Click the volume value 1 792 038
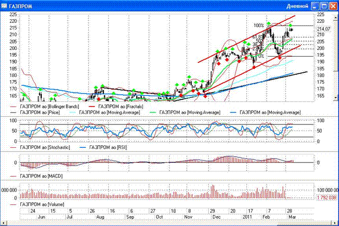 (326, 197)
